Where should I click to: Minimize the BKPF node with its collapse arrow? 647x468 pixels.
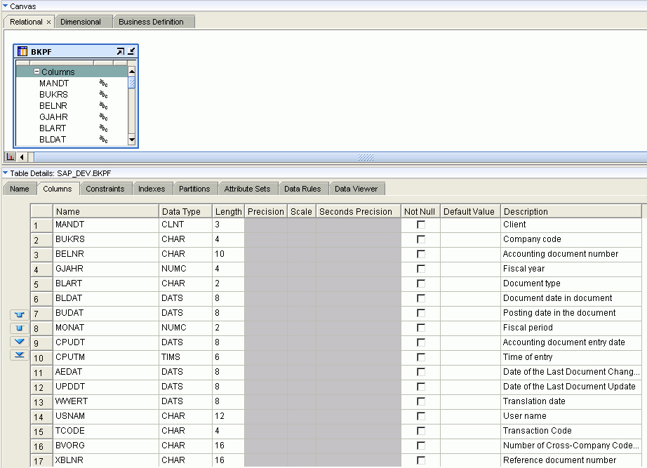click(132, 51)
